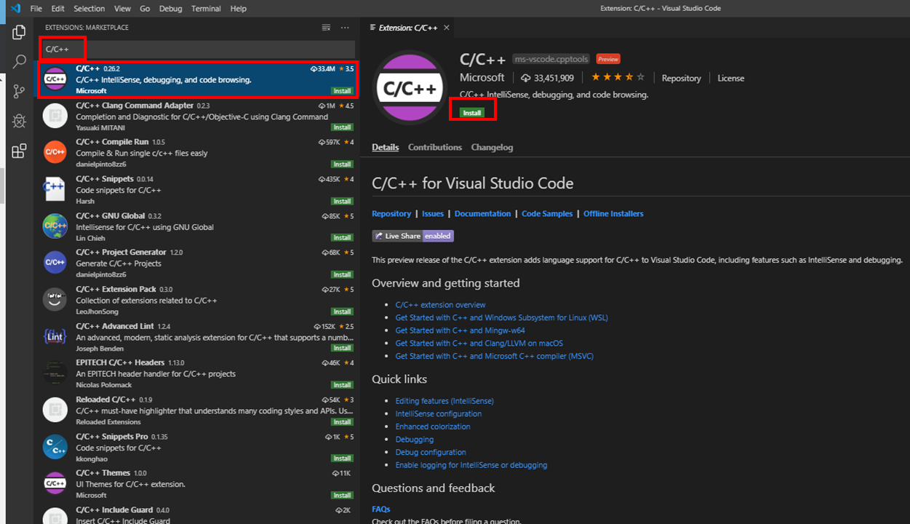Screen dimensions: 910x524
Task: Click the star rating of C/C++ extension
Action: (x=618, y=78)
